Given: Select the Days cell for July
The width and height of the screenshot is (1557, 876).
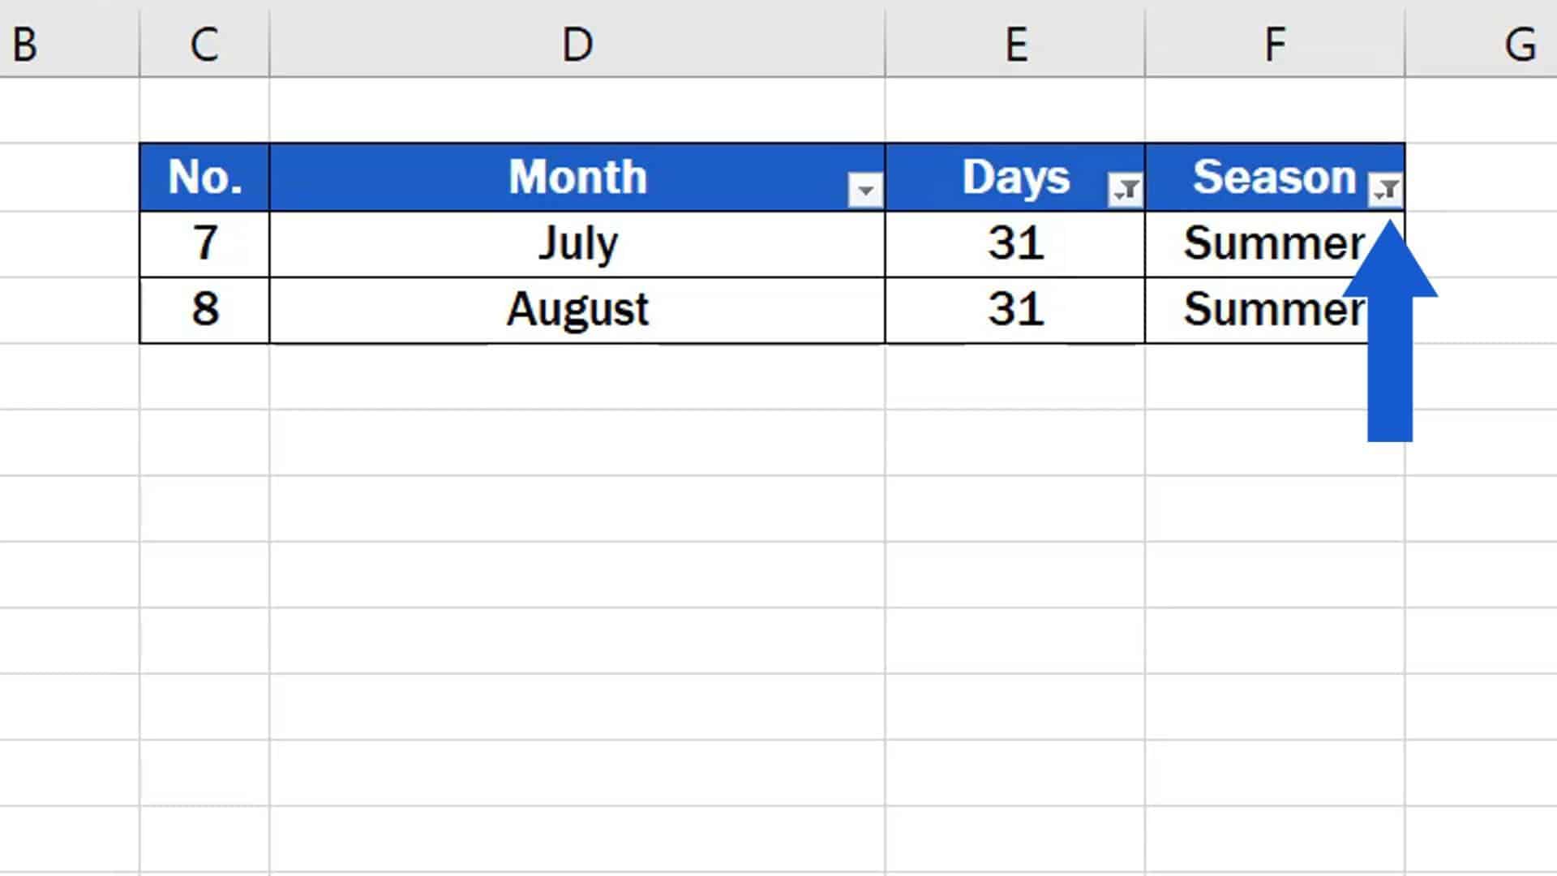Looking at the screenshot, I should 1015,244.
